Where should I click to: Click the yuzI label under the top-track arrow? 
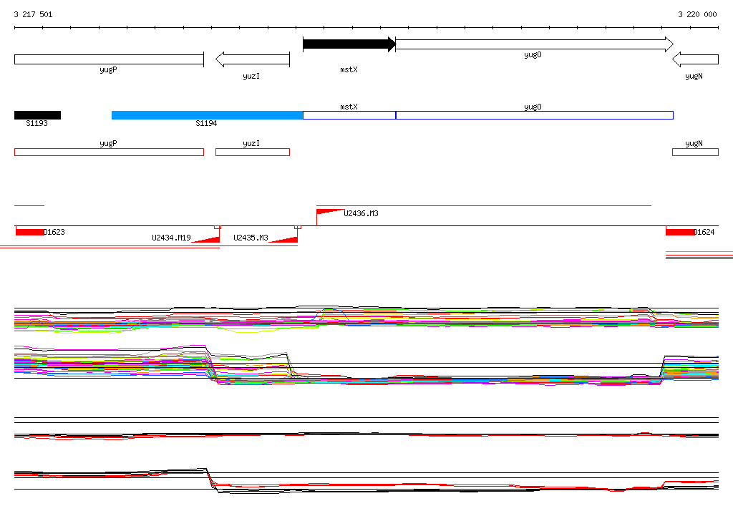click(251, 76)
